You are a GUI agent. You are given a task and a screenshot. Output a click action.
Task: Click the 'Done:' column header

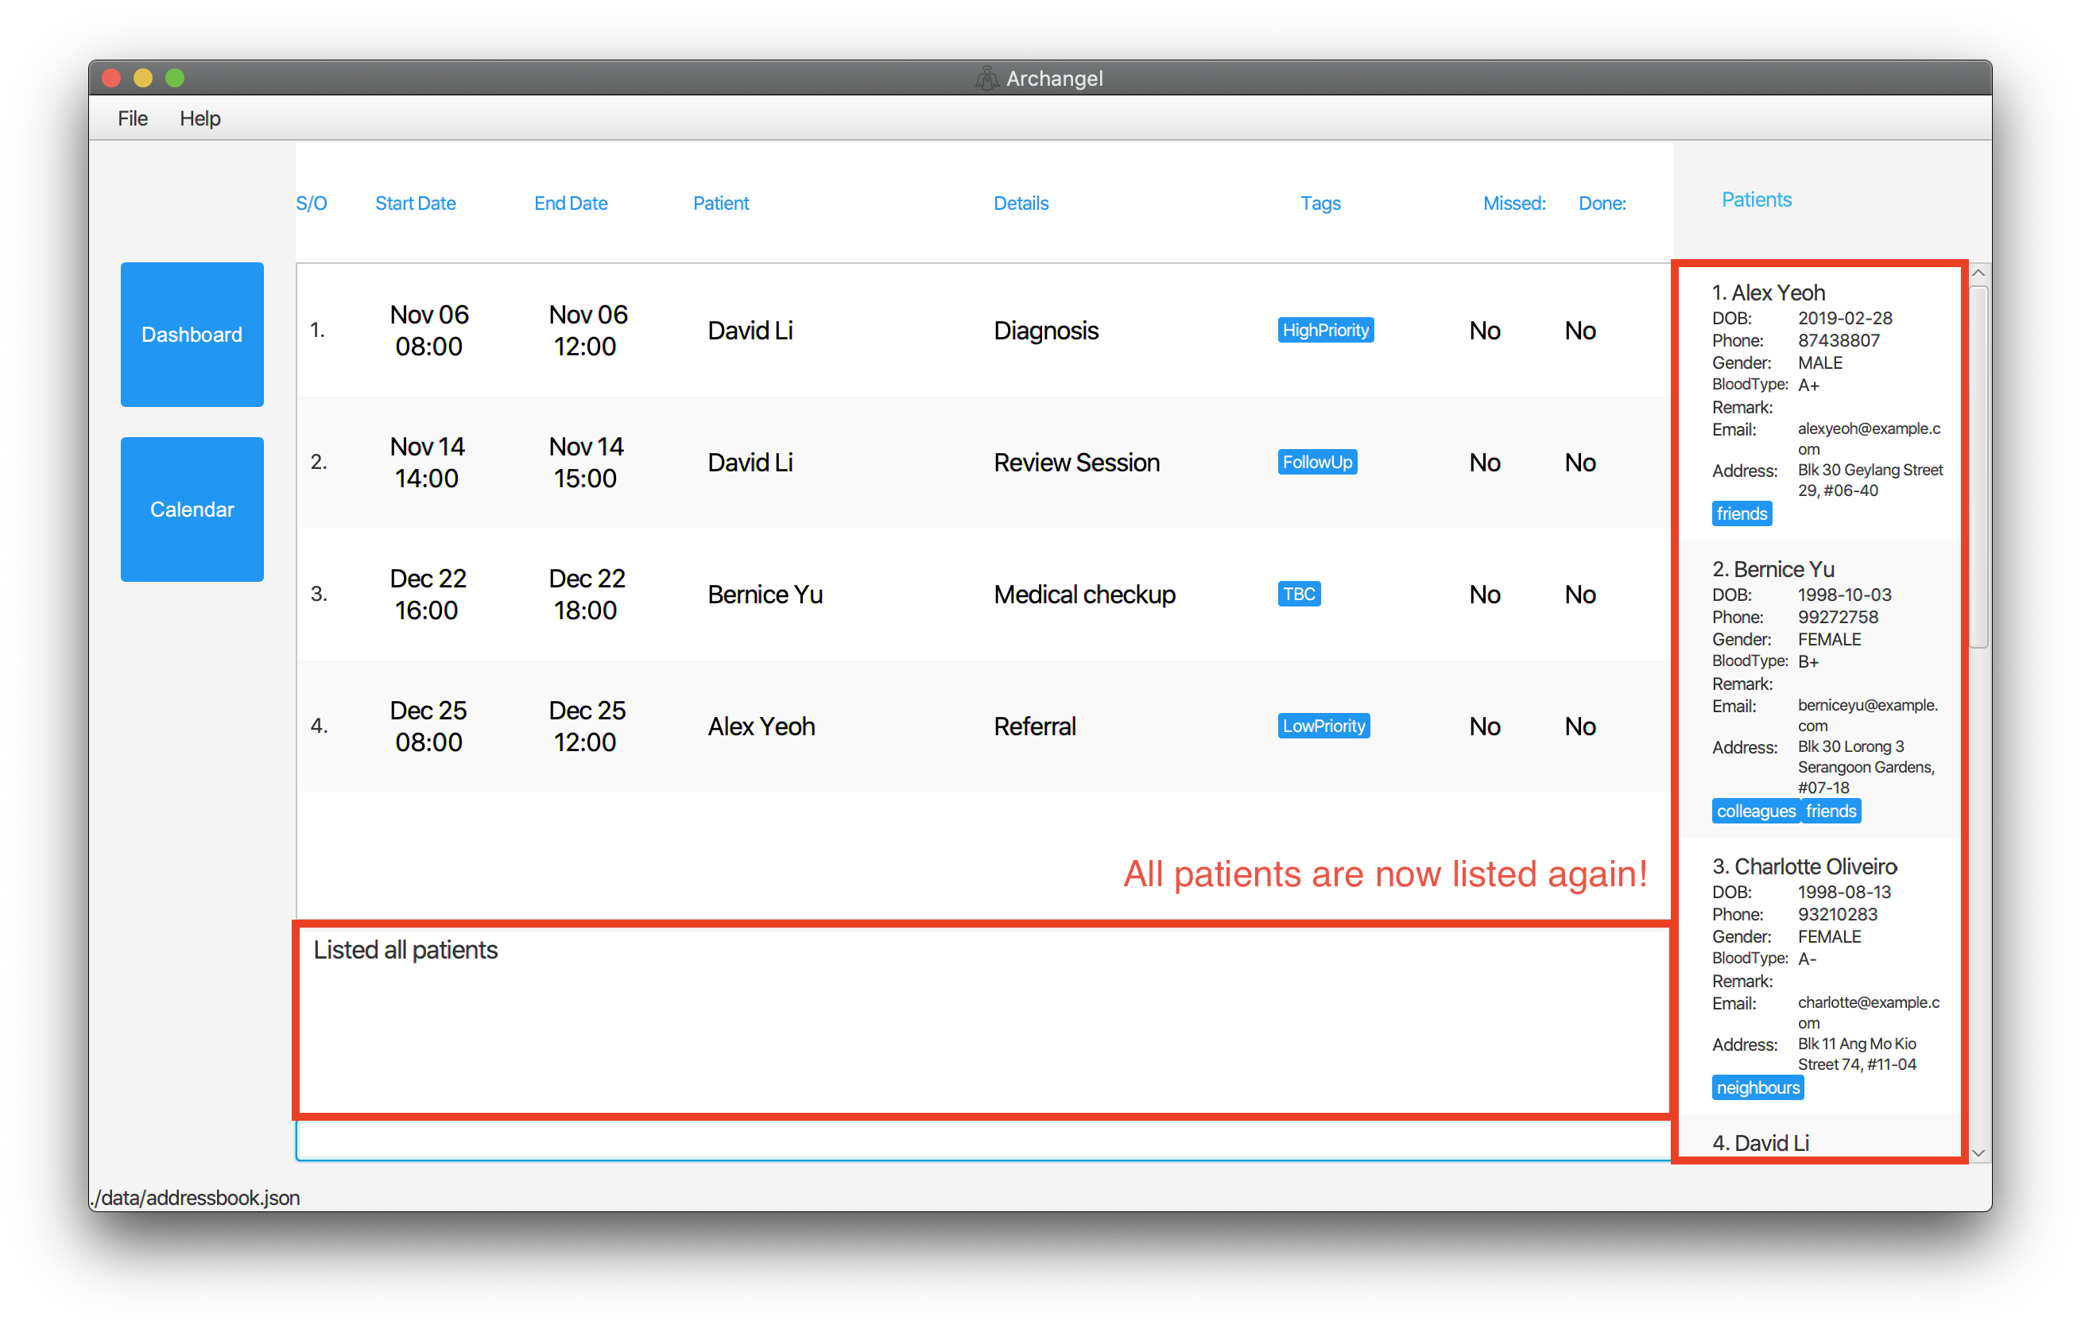coord(1602,204)
